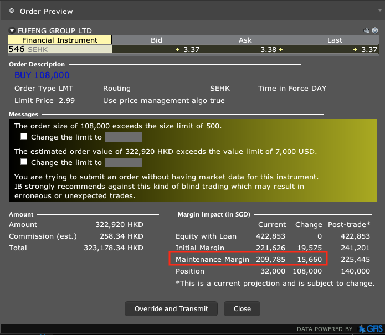Click the Amount 322,920 HKD value
Viewport: 385px width, 335px height.
[119, 225]
